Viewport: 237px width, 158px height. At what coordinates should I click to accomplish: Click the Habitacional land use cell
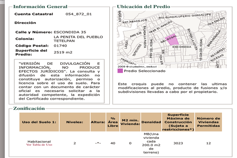[39, 141]
